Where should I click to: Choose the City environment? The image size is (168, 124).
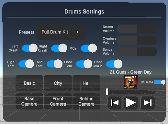click(58, 83)
